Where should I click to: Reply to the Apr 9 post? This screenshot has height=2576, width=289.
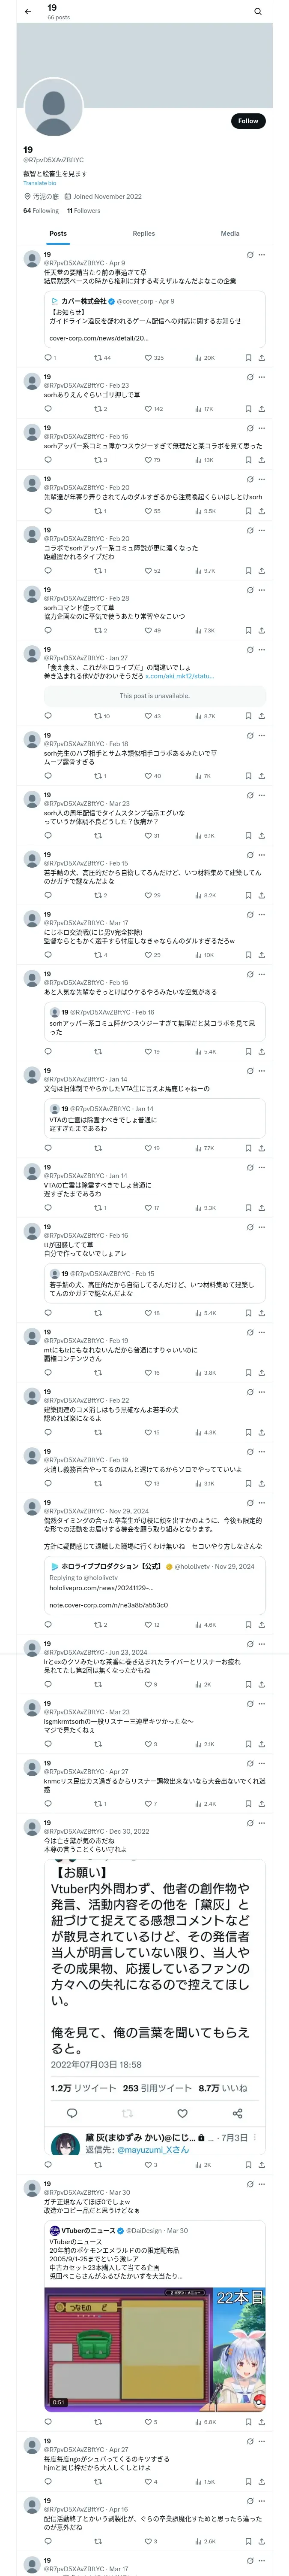pos(48,357)
